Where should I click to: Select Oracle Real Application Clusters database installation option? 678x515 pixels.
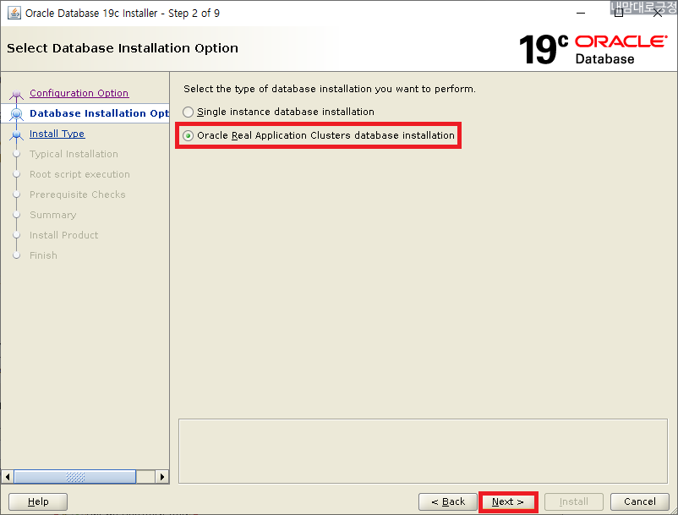coord(188,136)
